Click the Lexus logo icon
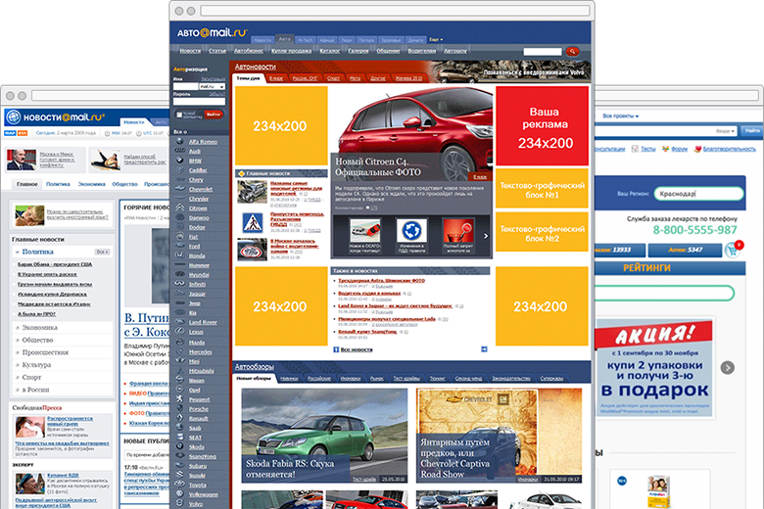 180,331
